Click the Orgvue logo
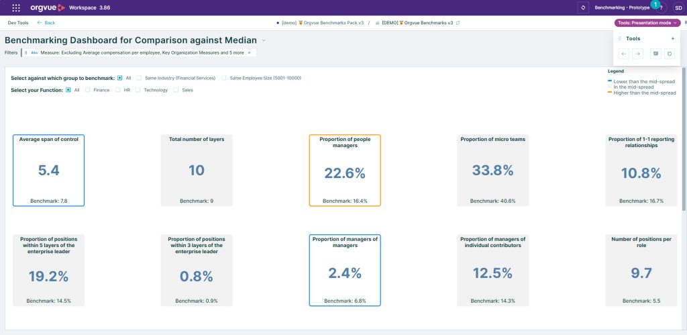 pos(48,7)
